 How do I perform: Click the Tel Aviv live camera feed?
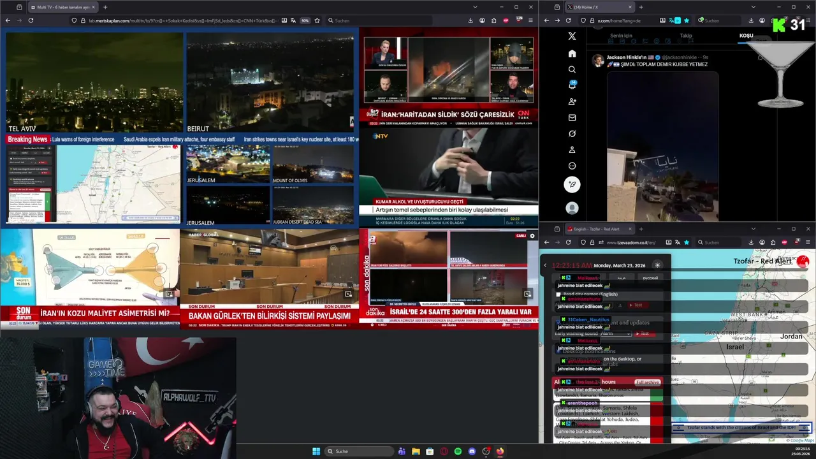tap(94, 83)
